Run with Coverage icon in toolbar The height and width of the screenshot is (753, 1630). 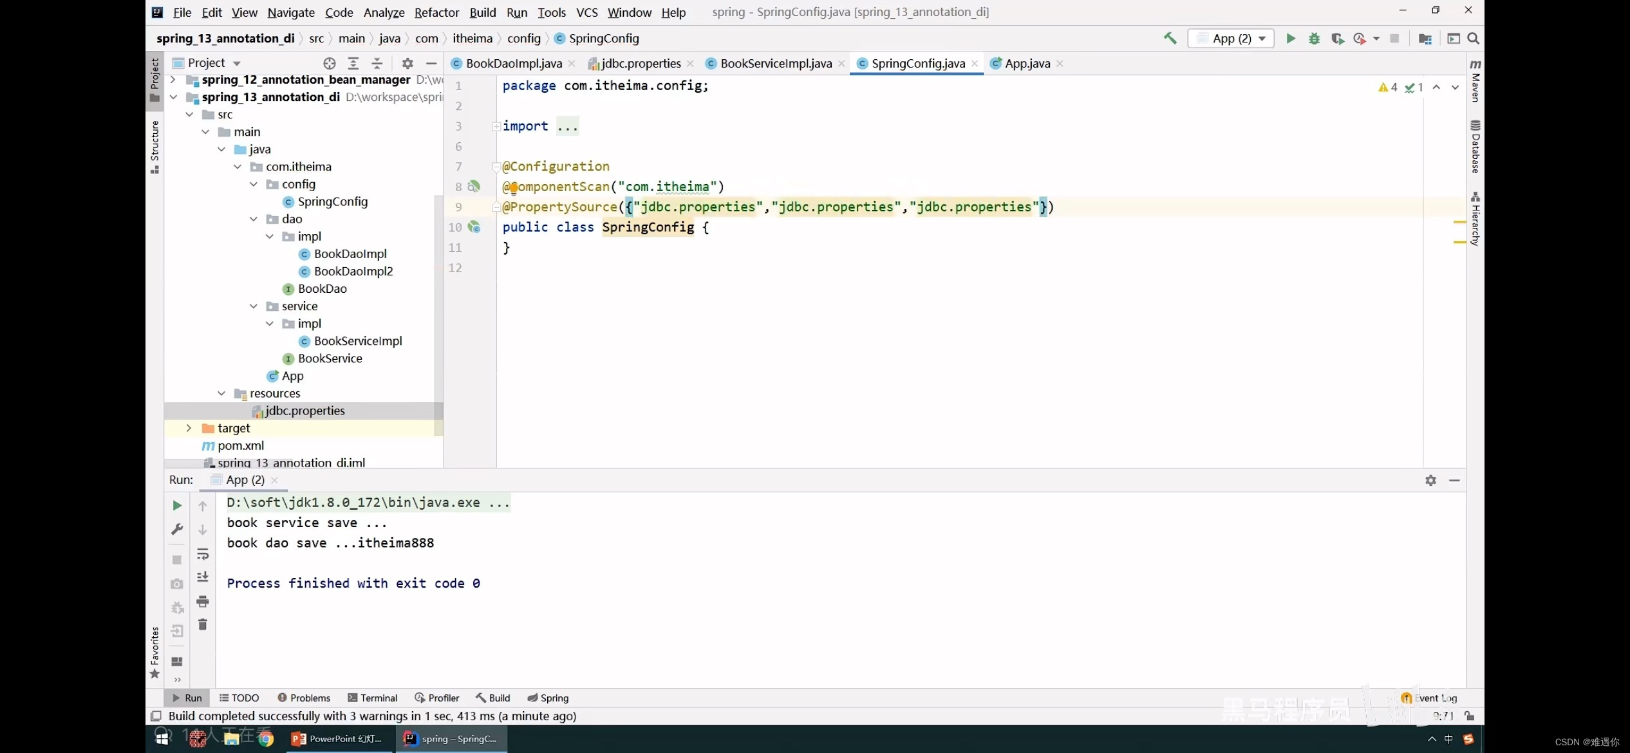click(1337, 39)
